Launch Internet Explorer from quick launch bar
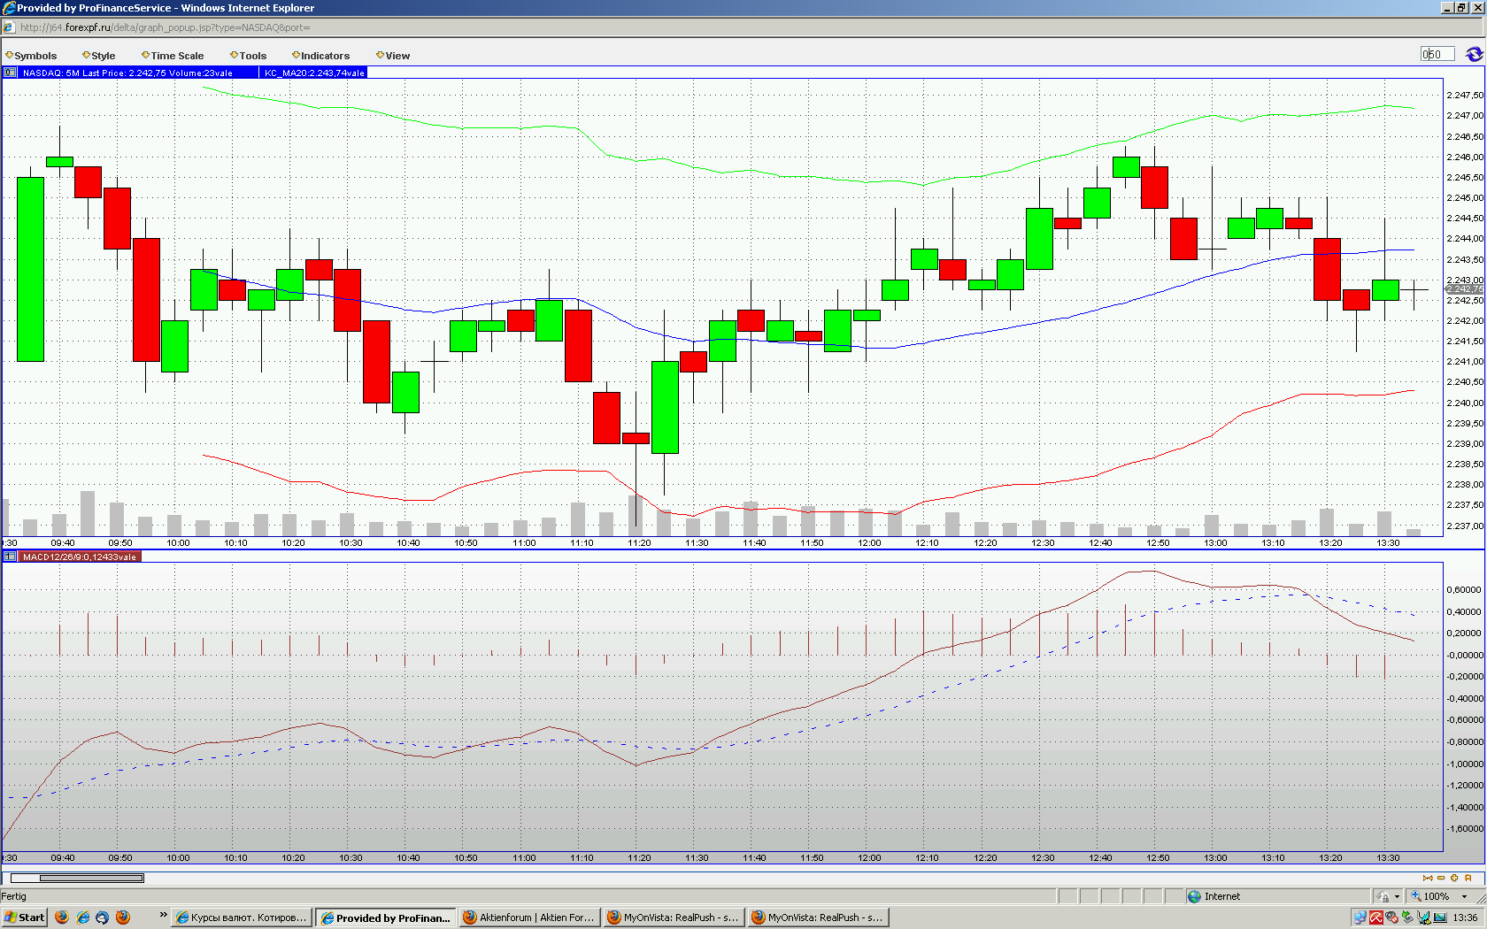 click(x=83, y=917)
